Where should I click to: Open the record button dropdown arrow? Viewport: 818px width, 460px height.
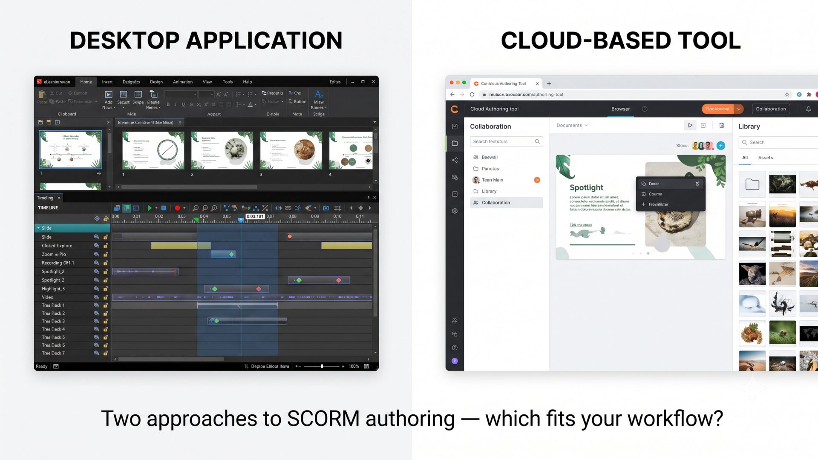184,208
